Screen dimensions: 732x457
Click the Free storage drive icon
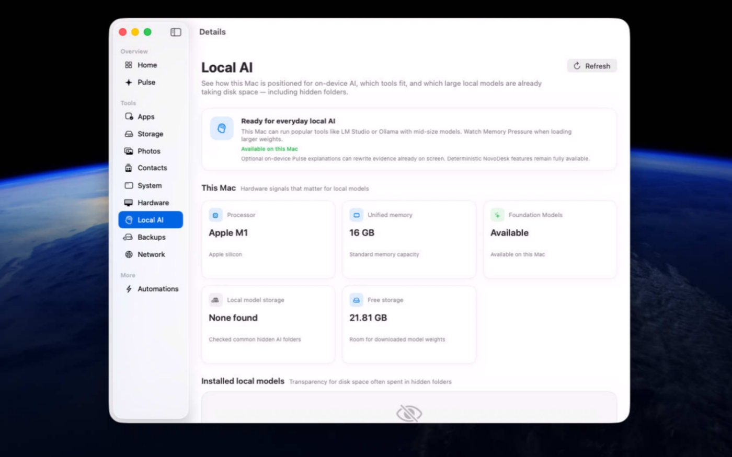tap(356, 300)
